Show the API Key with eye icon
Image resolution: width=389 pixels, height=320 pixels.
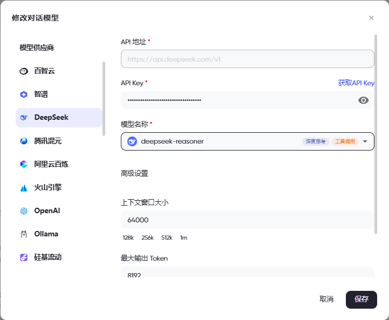click(x=363, y=100)
